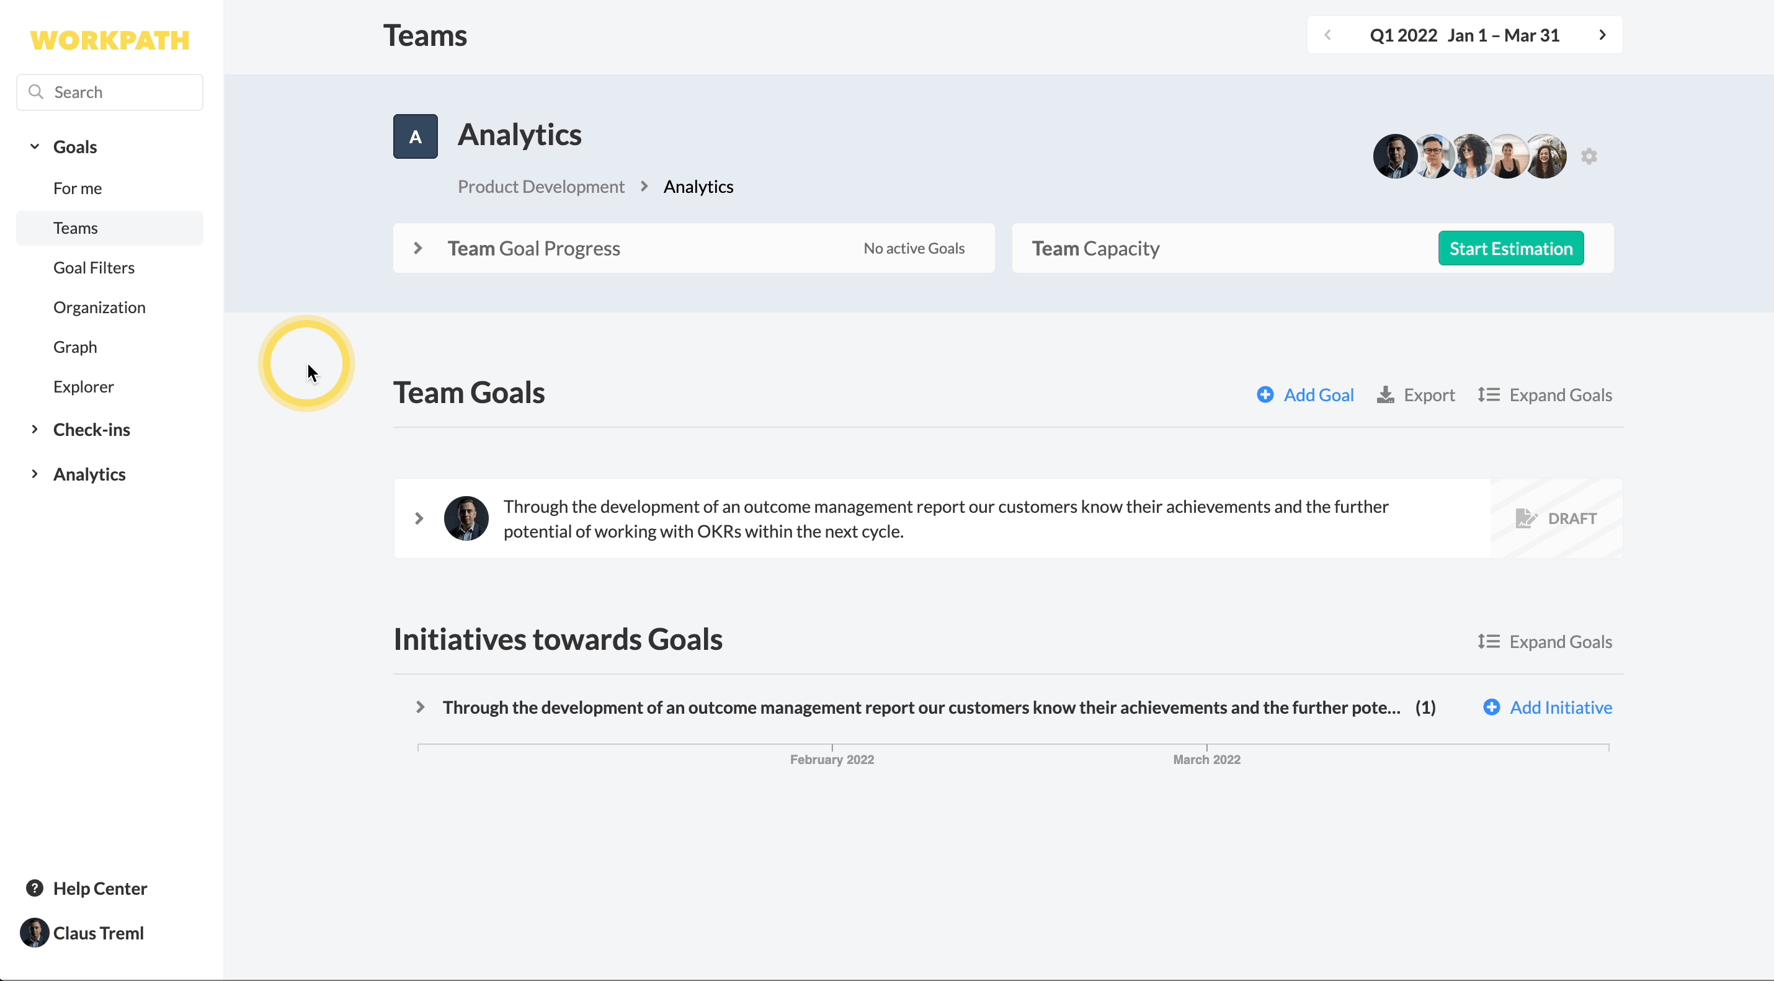Click Add Initiative link
Image resolution: width=1774 pixels, height=981 pixels.
pos(1561,707)
